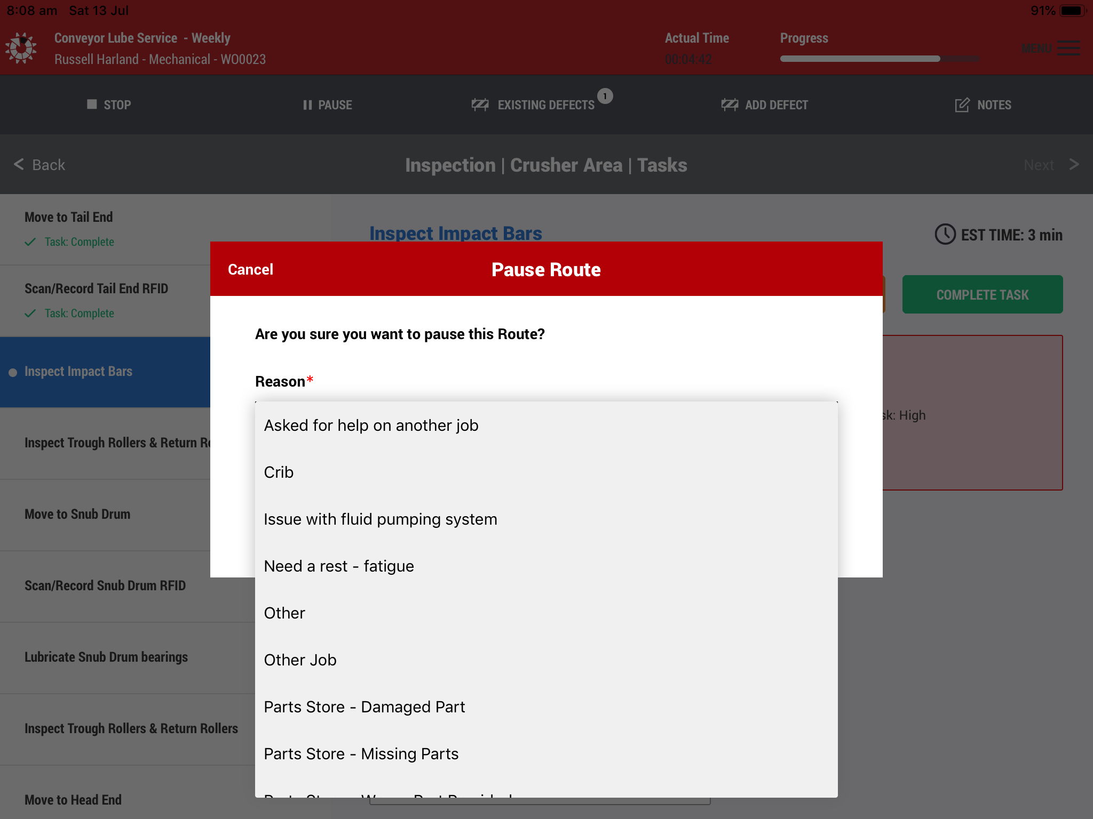Click the route Progress bar
Screen dimensions: 1093x819
(x=879, y=59)
